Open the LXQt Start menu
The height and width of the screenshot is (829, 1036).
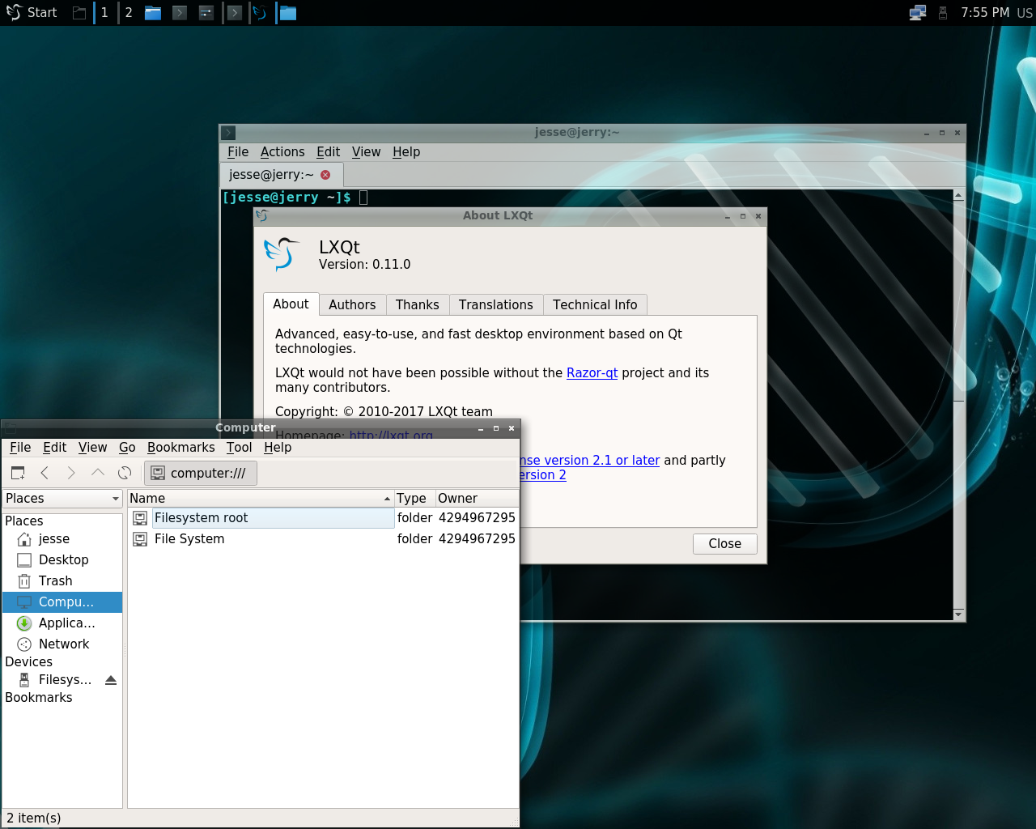(x=32, y=12)
